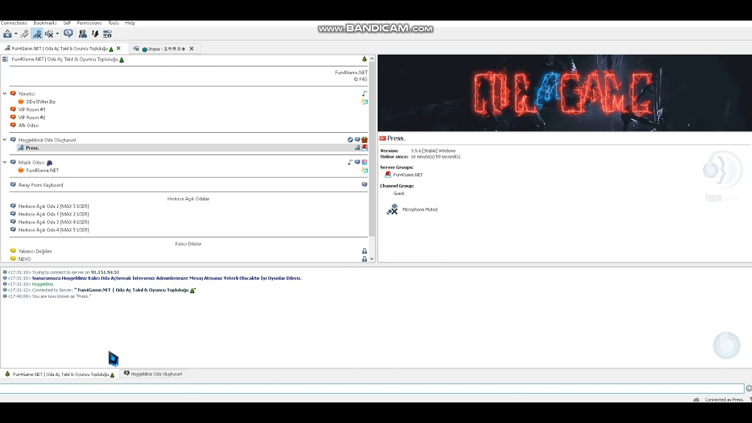Image resolution: width=752 pixels, height=423 pixels.
Task: Select Herkese Açık Oda 3 [MAX 4 USER]
Action: click(x=53, y=222)
